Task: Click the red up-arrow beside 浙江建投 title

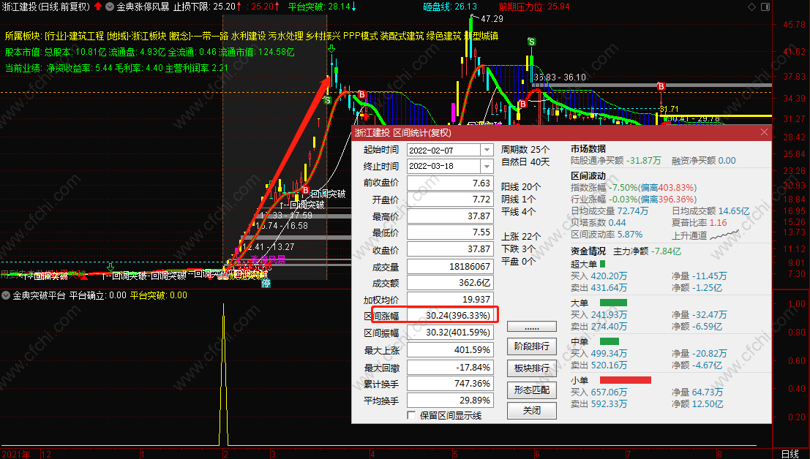Action: coord(98,7)
